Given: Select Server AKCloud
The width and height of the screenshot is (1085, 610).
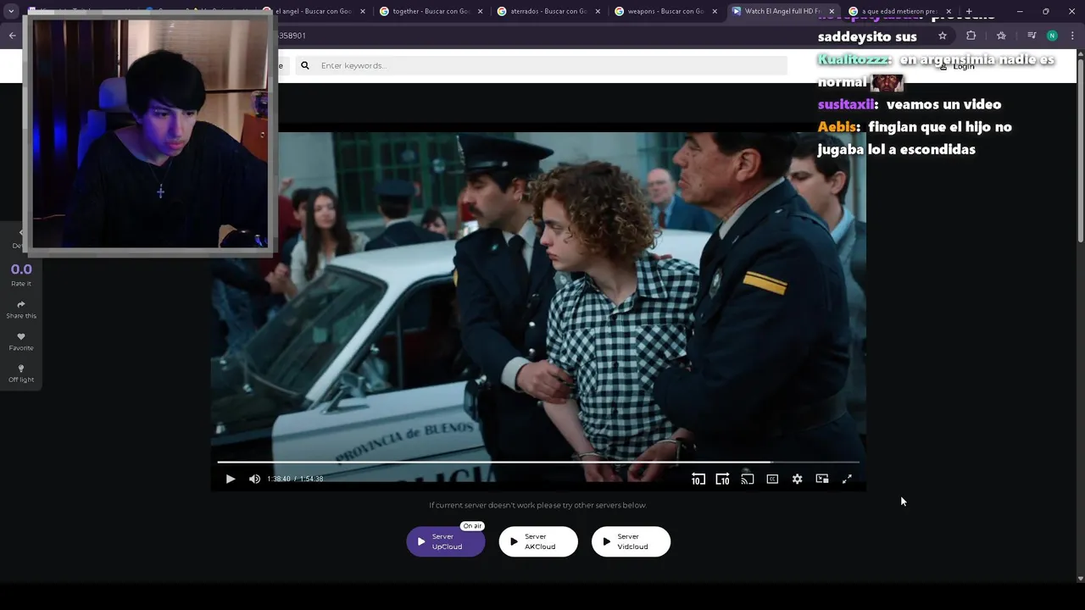Looking at the screenshot, I should tap(538, 541).
